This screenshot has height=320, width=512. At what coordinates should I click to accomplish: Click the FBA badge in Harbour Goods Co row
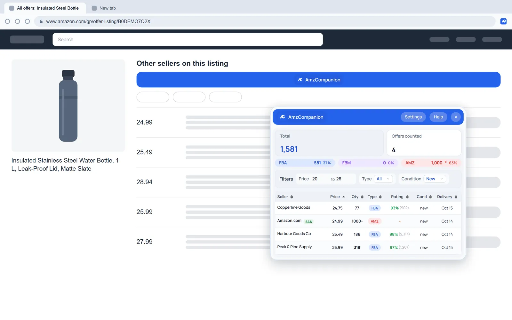click(x=375, y=235)
